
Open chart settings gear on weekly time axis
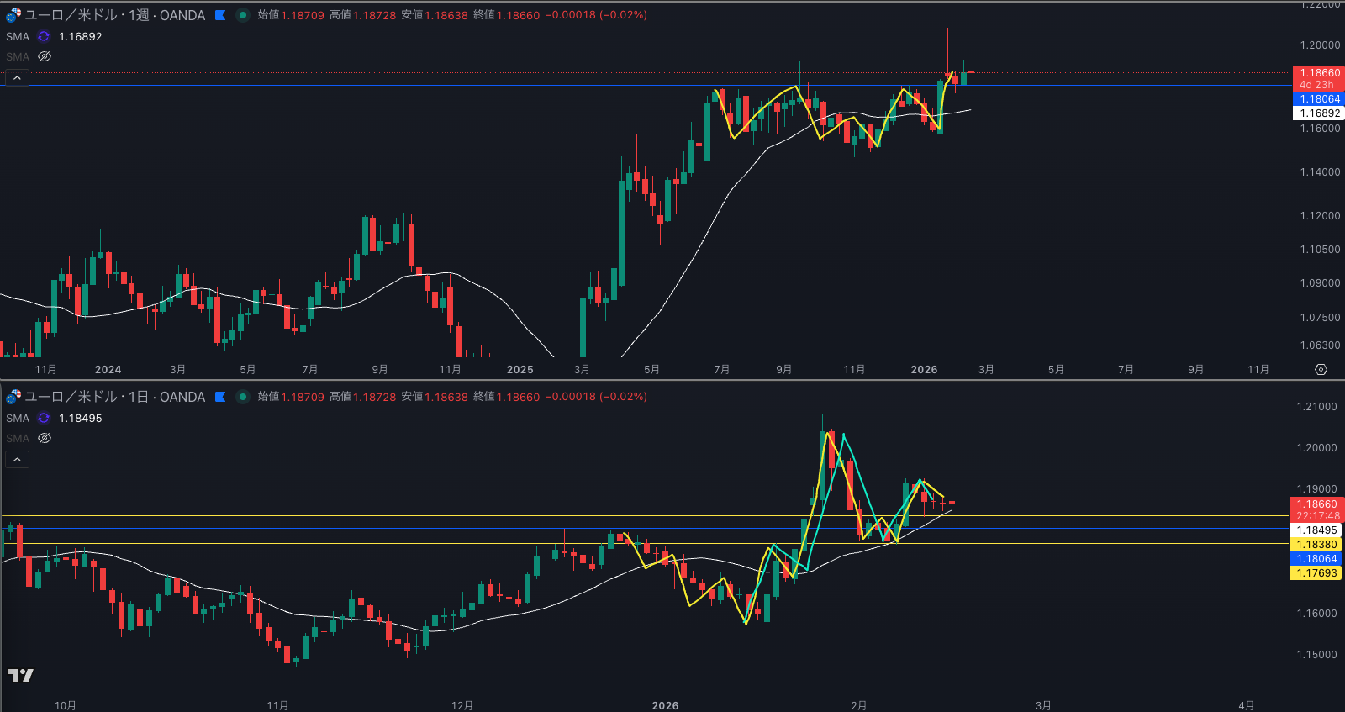click(x=1321, y=370)
